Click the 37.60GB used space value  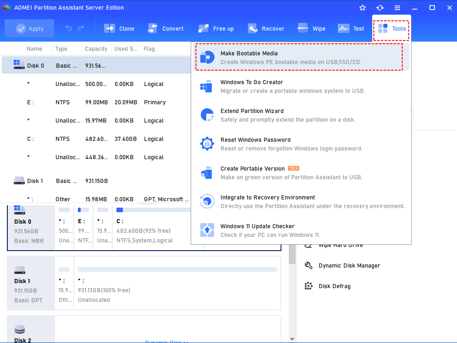coord(126,139)
